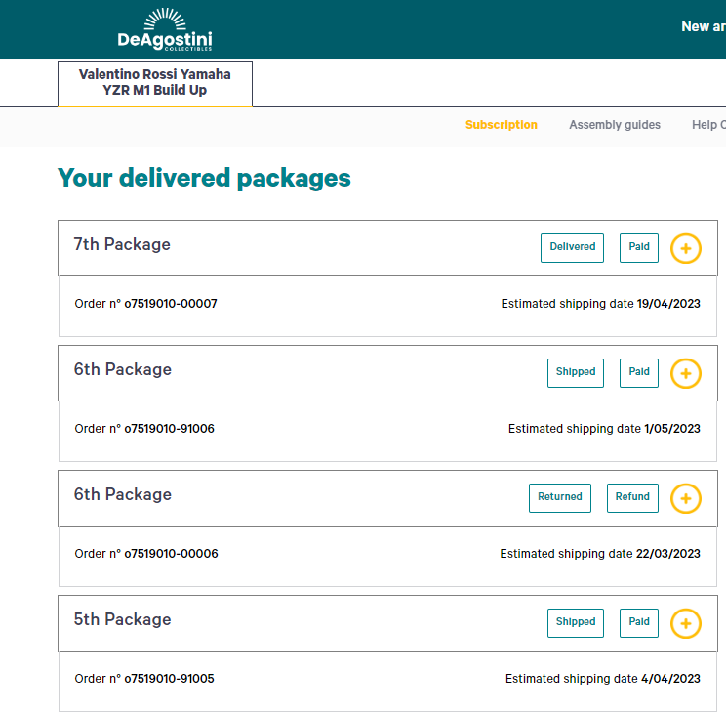Click the DeAgostini Collectibles logo
Screen dimensions: 726x717
(164, 29)
